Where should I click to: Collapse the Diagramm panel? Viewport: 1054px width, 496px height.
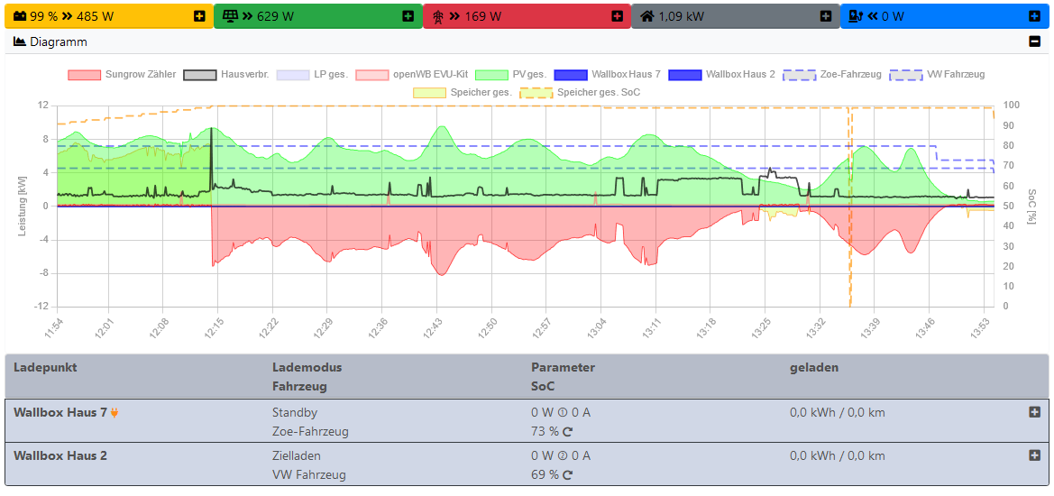click(x=1034, y=41)
